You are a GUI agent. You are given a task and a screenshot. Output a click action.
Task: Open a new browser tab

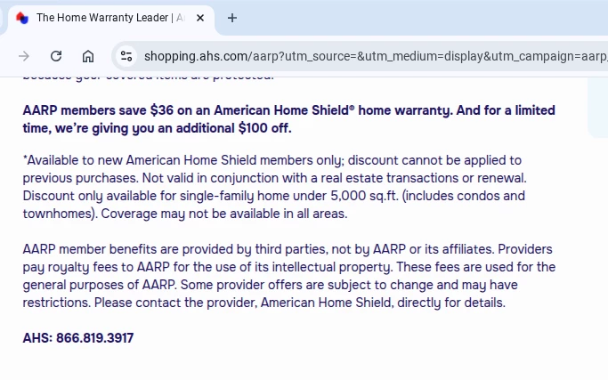(232, 18)
